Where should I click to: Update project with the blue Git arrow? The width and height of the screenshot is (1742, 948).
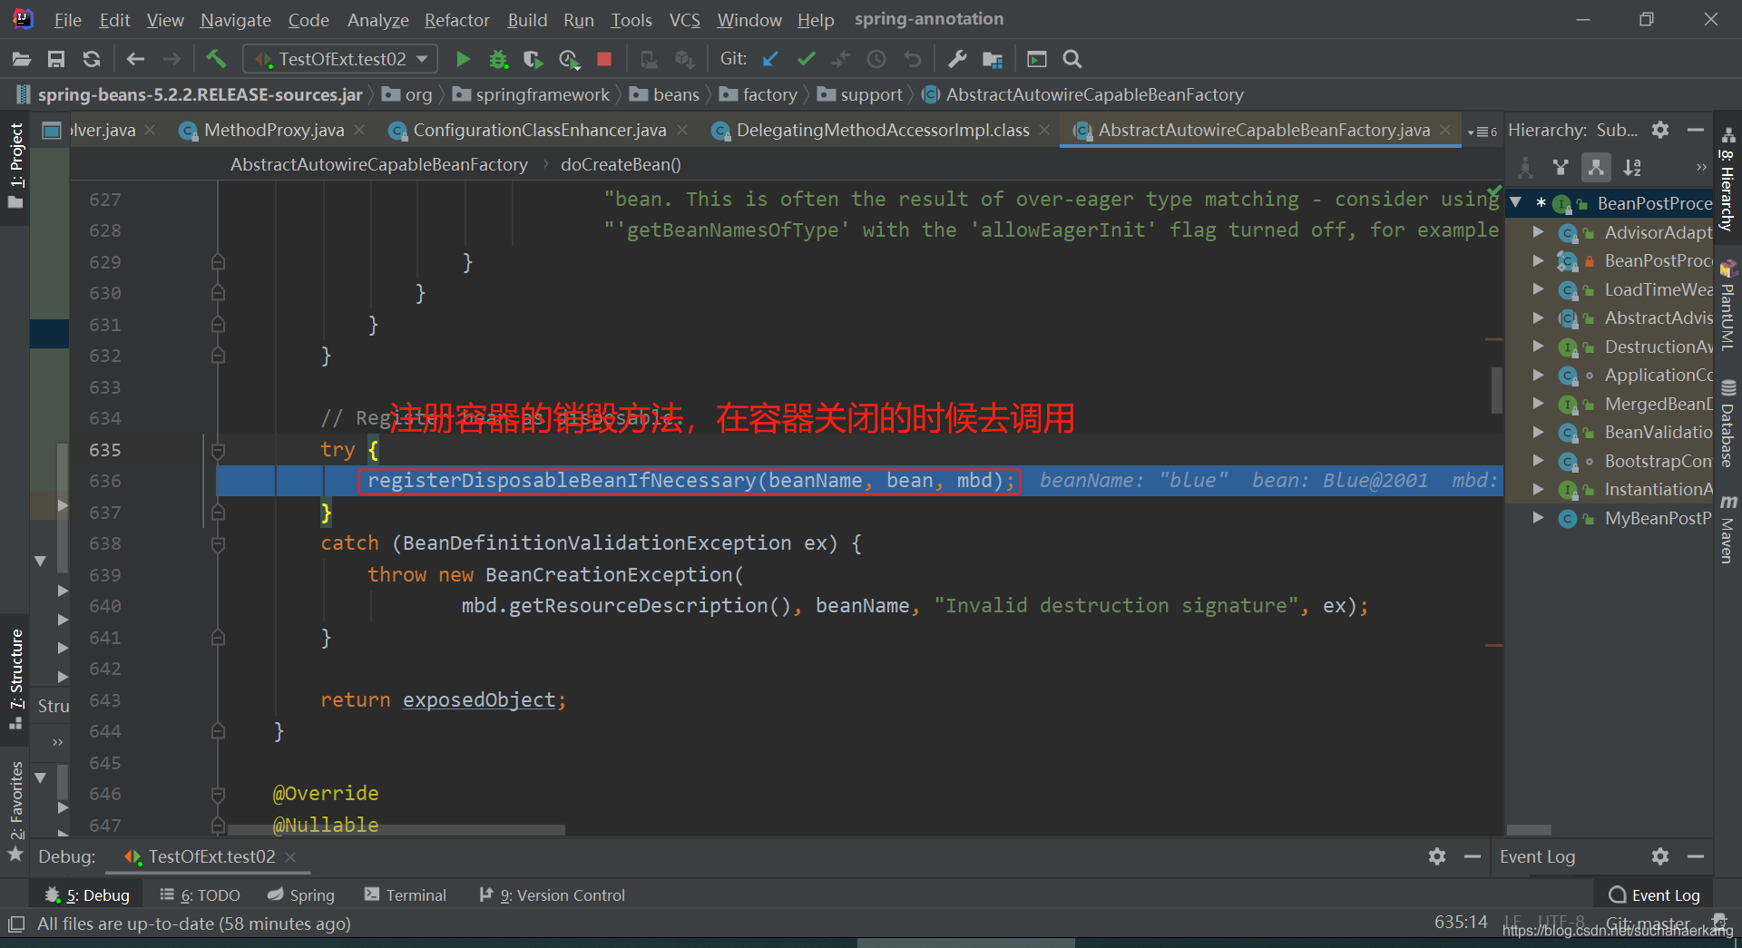pyautogui.click(x=770, y=59)
